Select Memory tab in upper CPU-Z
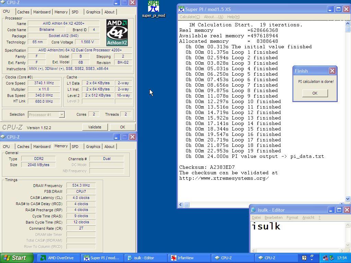This screenshot has width=351, height=263. point(61,12)
